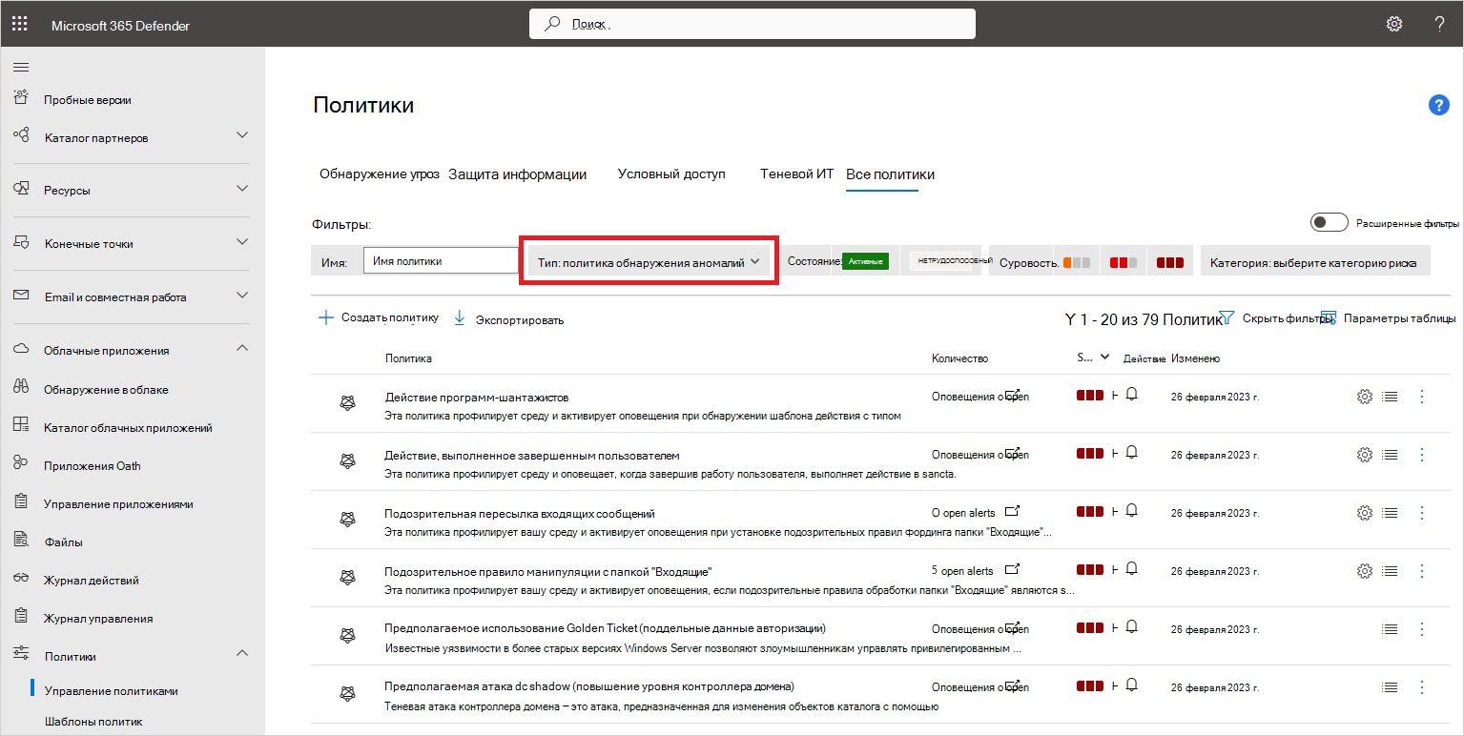The height and width of the screenshot is (736, 1464).
Task: Click policy icon of Действие, выполненное завершенным пользователем
Action: tap(348, 461)
